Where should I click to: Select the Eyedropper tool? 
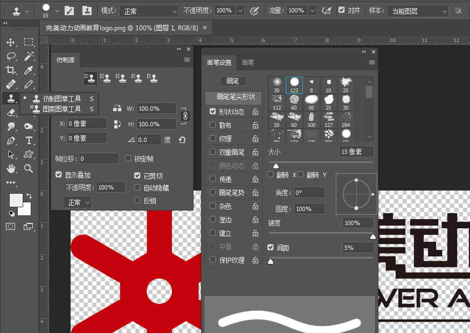click(x=29, y=70)
